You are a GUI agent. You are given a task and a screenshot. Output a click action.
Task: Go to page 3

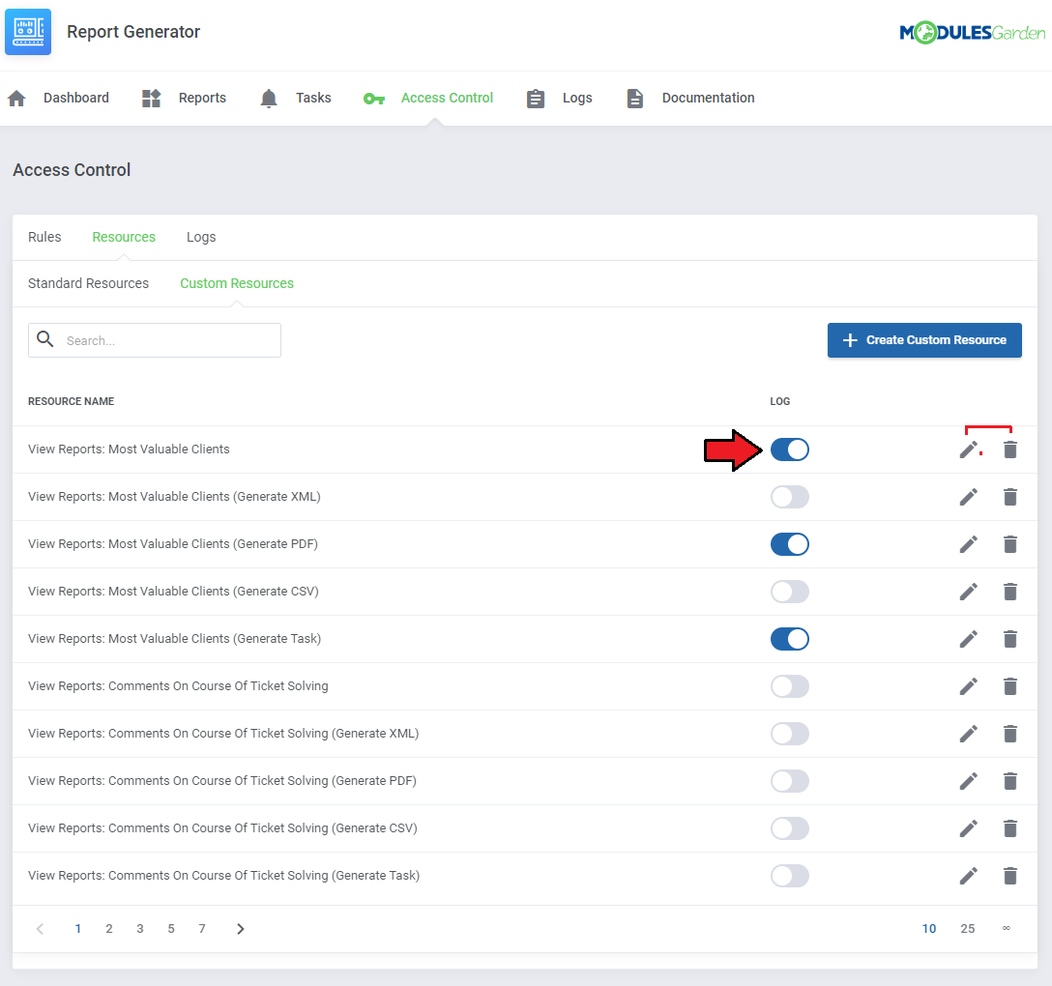click(x=139, y=929)
